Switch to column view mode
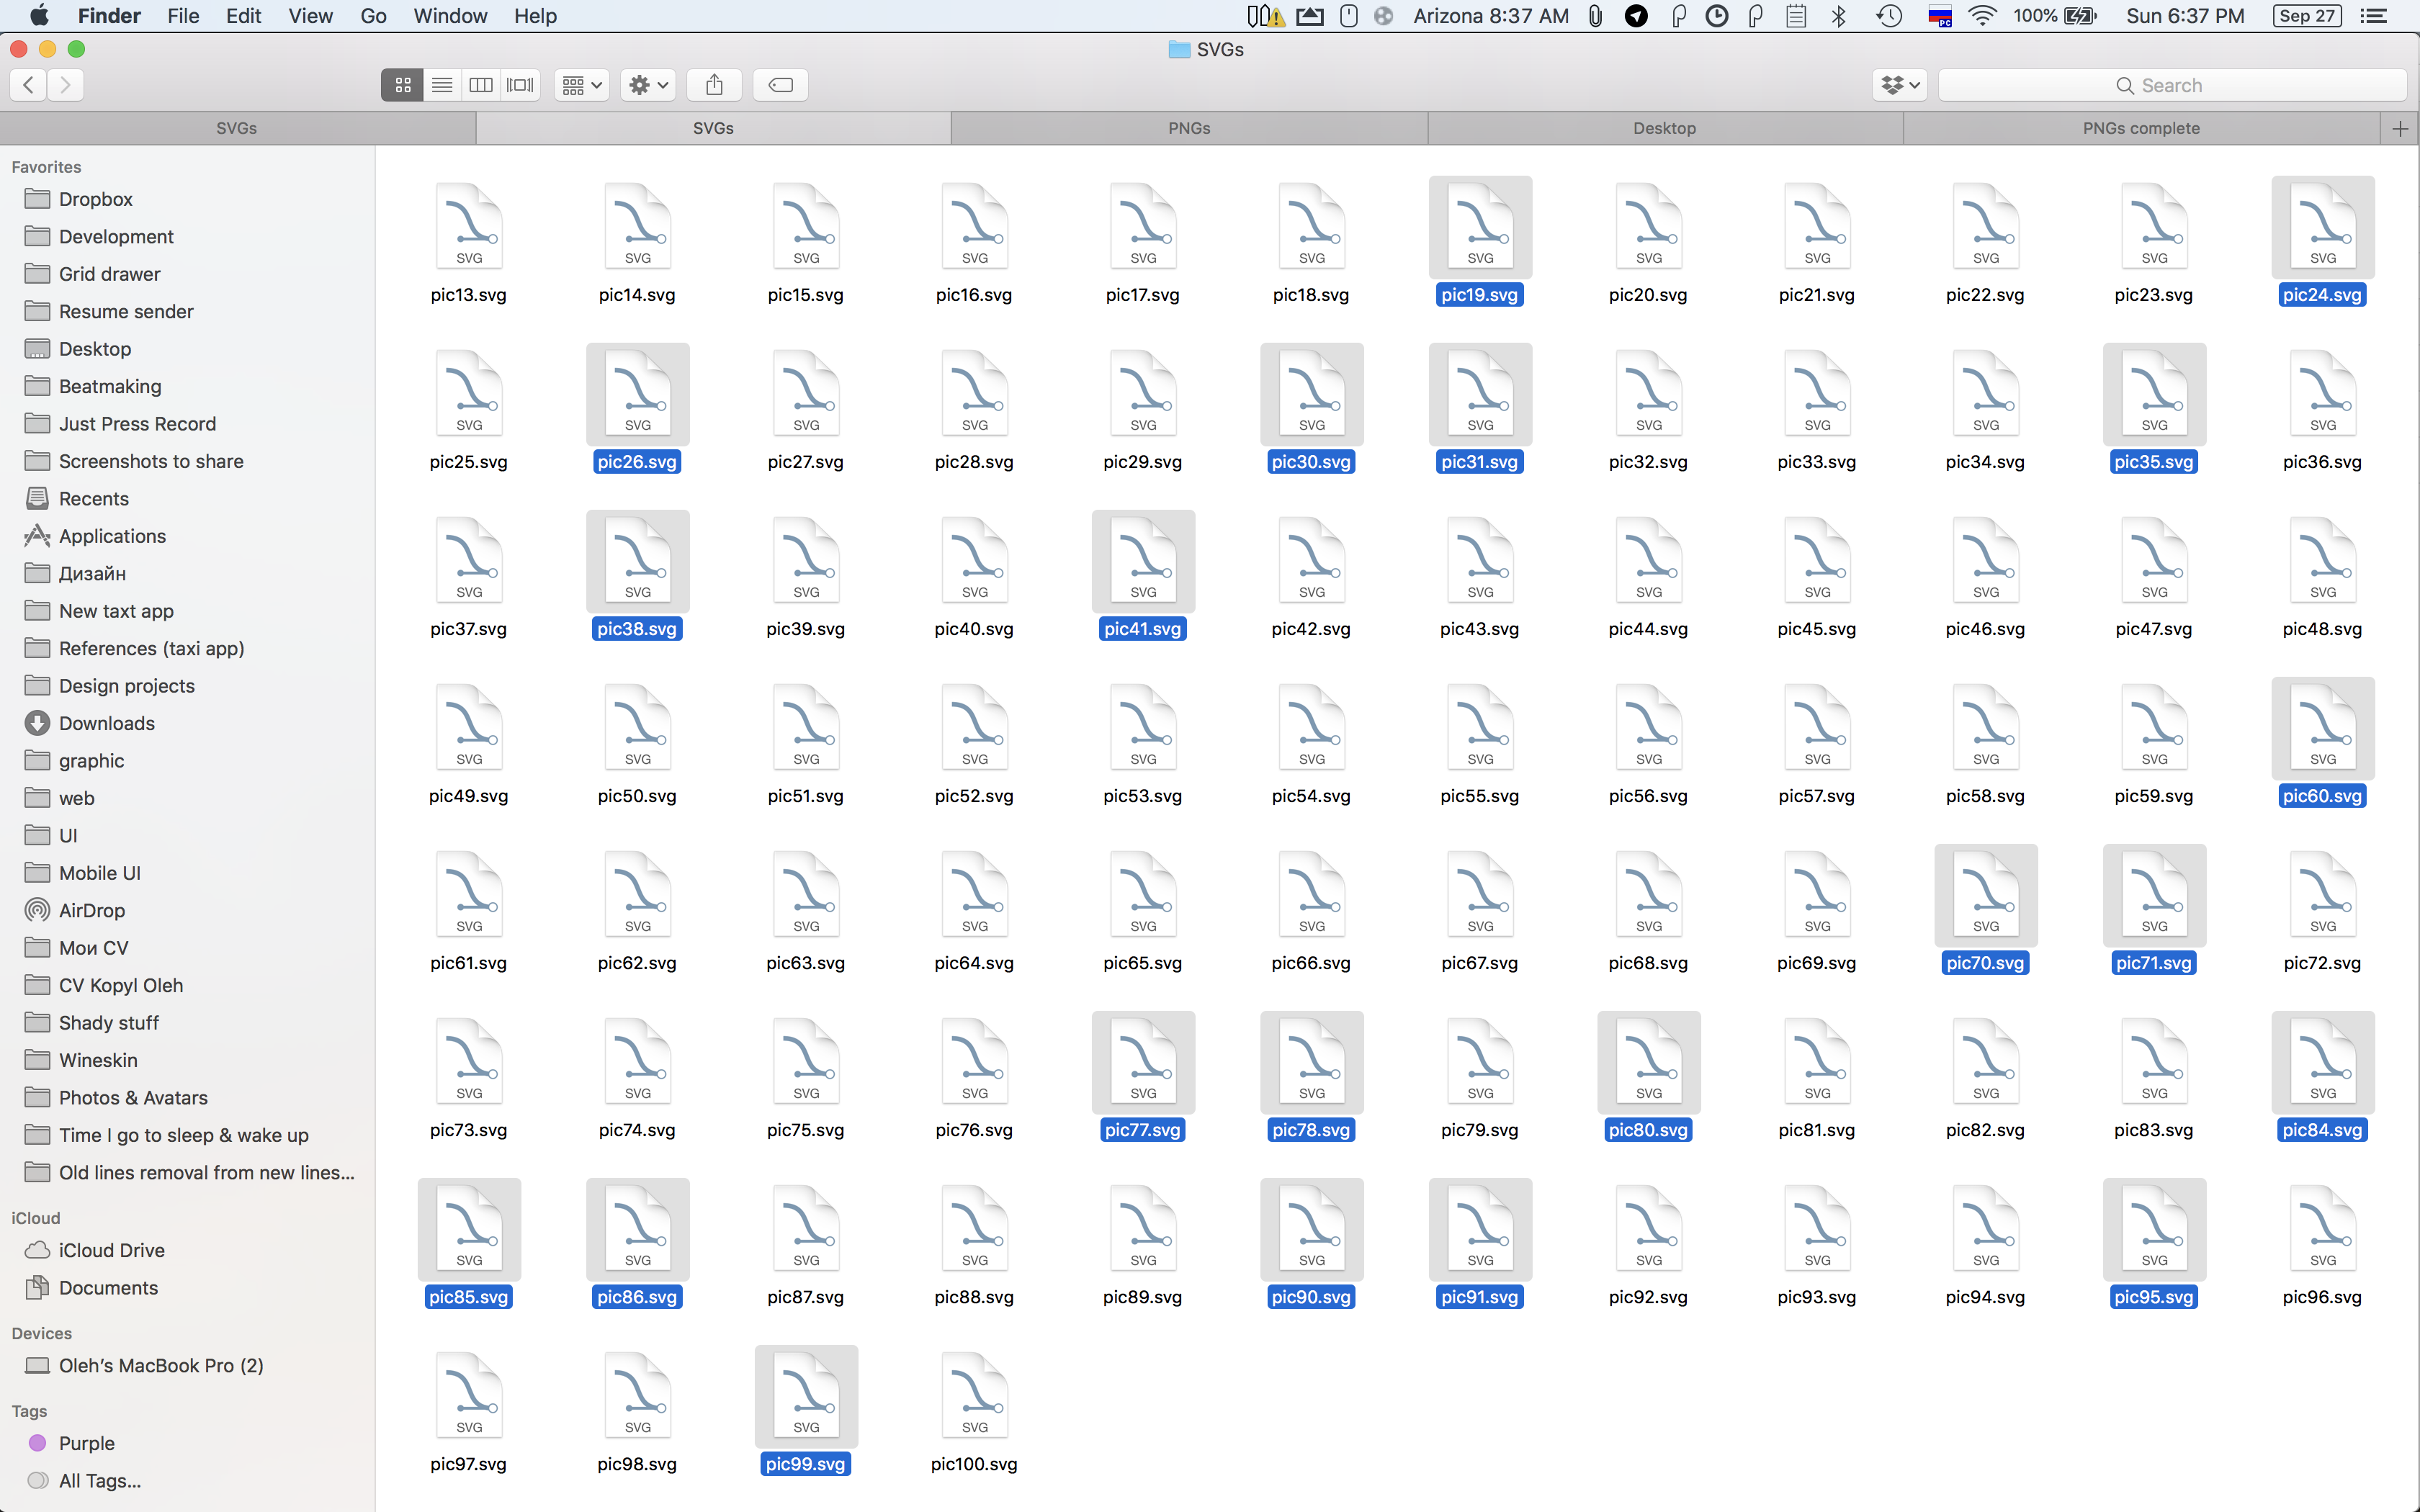The image size is (2420, 1512). 481,85
